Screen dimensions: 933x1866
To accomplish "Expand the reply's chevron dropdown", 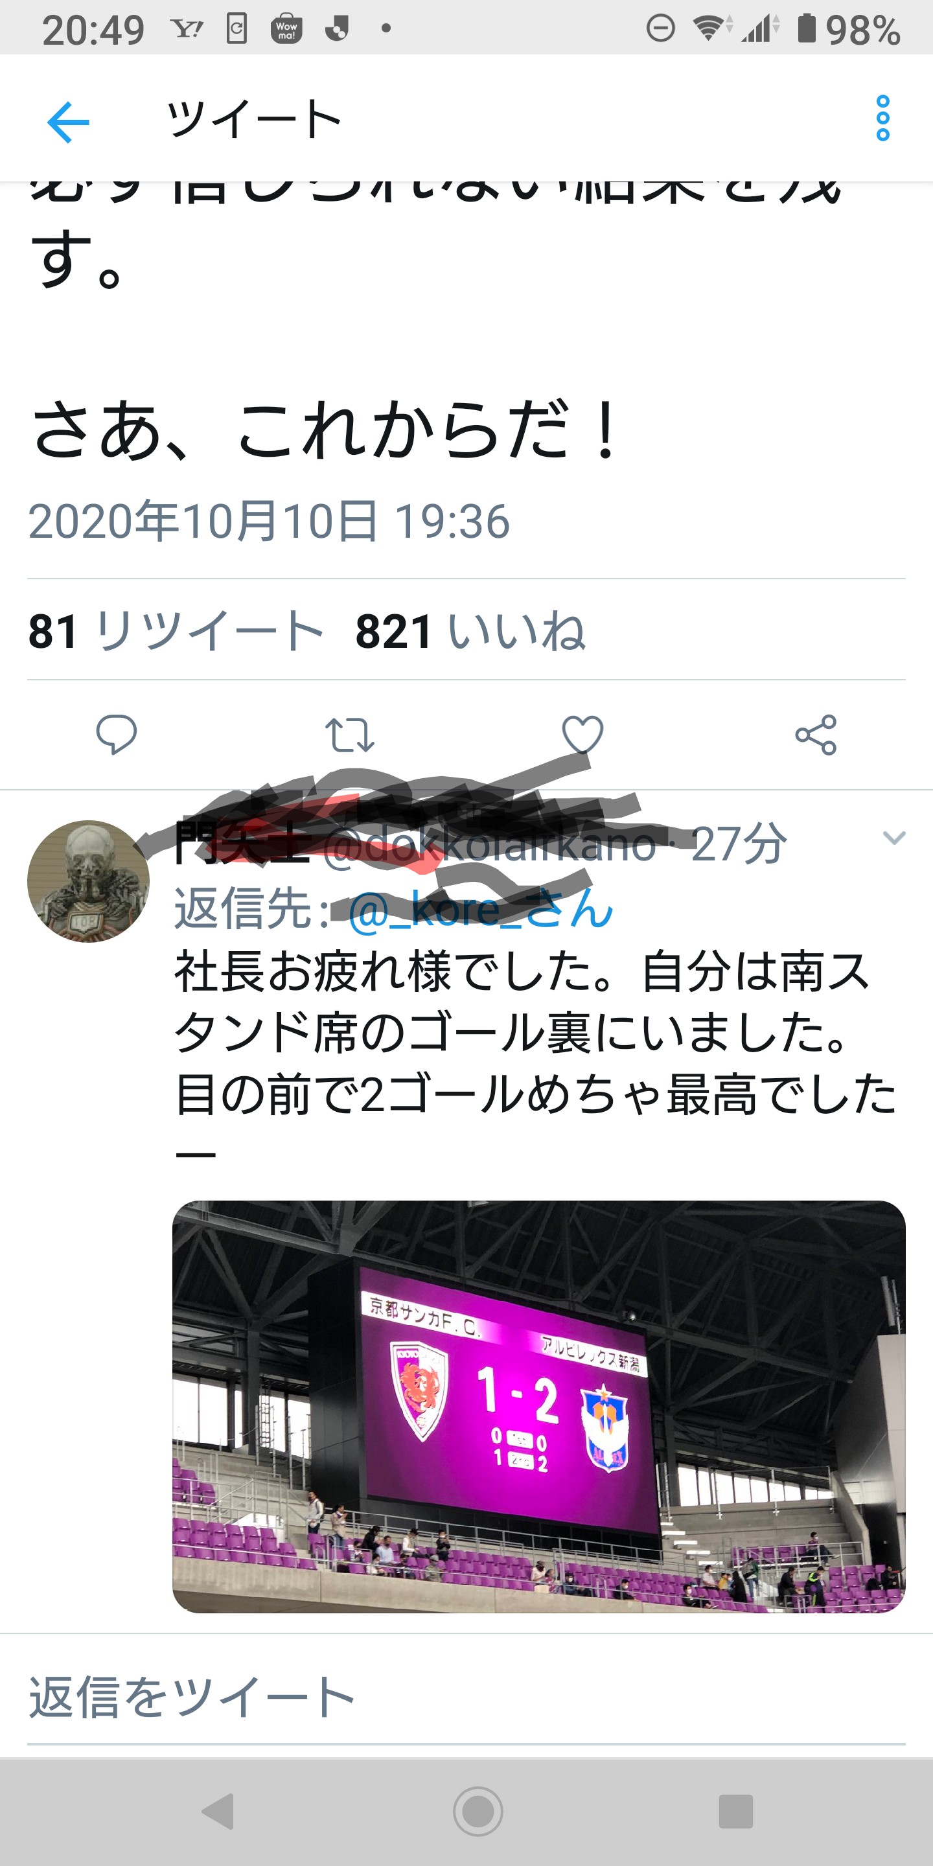I will click(895, 838).
